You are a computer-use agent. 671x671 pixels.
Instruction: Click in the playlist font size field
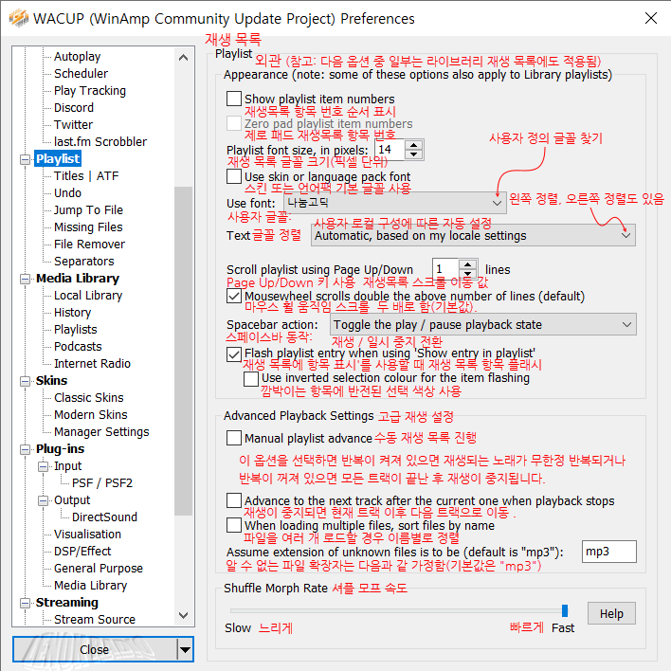(390, 150)
